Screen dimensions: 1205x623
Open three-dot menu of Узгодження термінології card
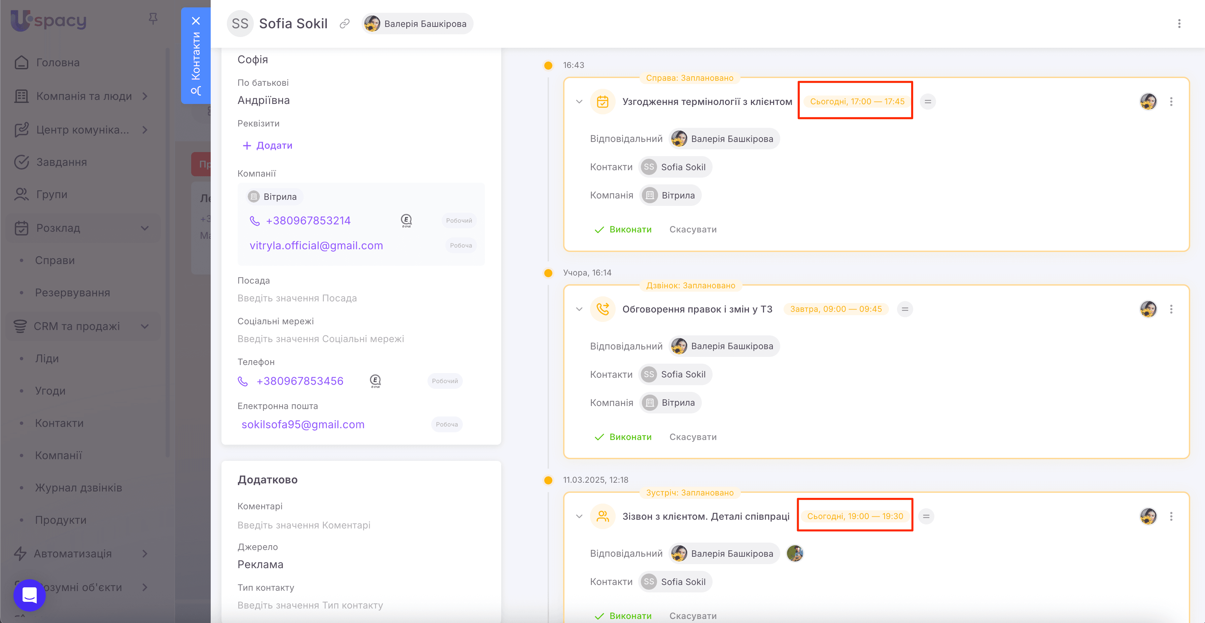[1171, 101]
